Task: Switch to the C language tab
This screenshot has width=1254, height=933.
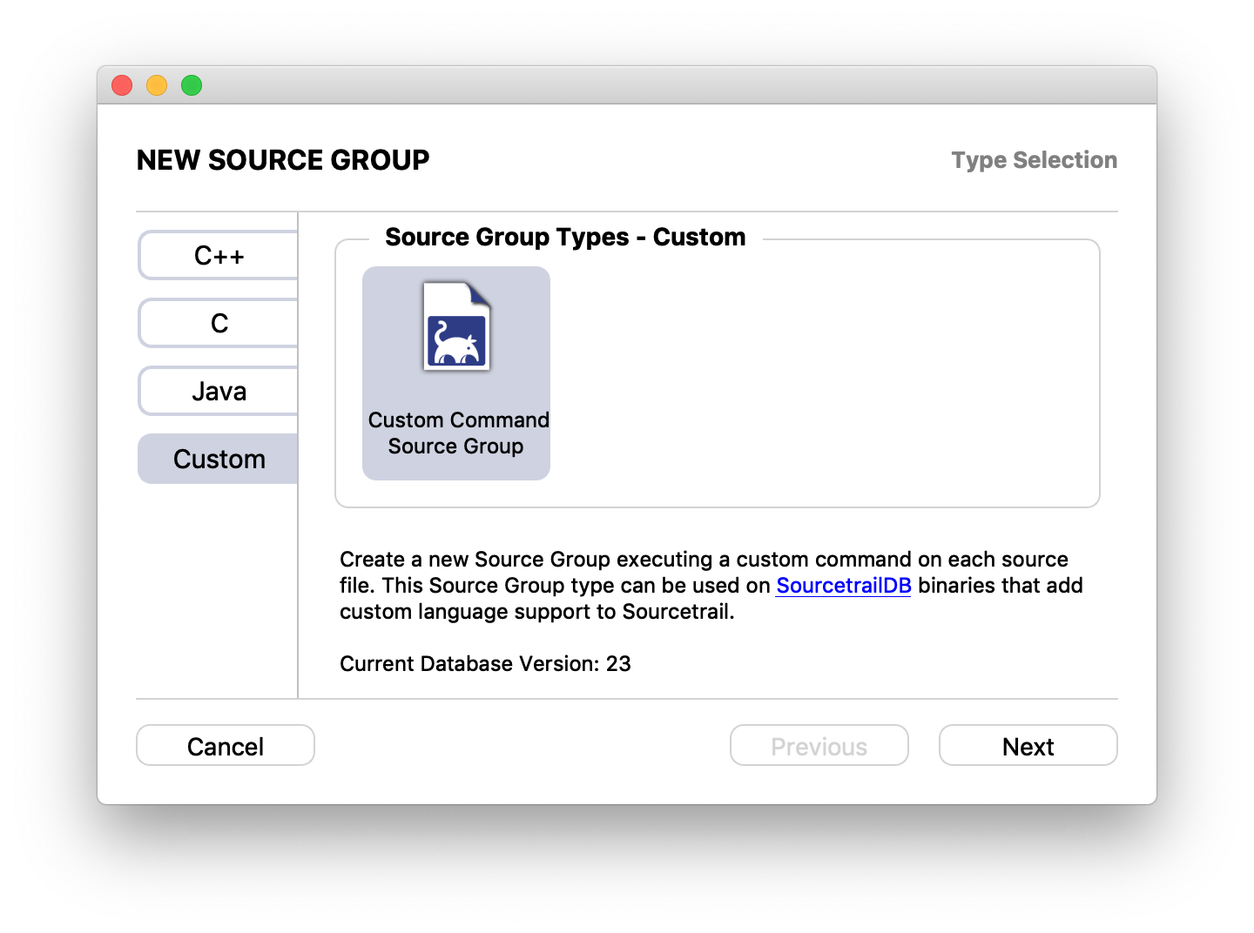Action: (x=218, y=323)
